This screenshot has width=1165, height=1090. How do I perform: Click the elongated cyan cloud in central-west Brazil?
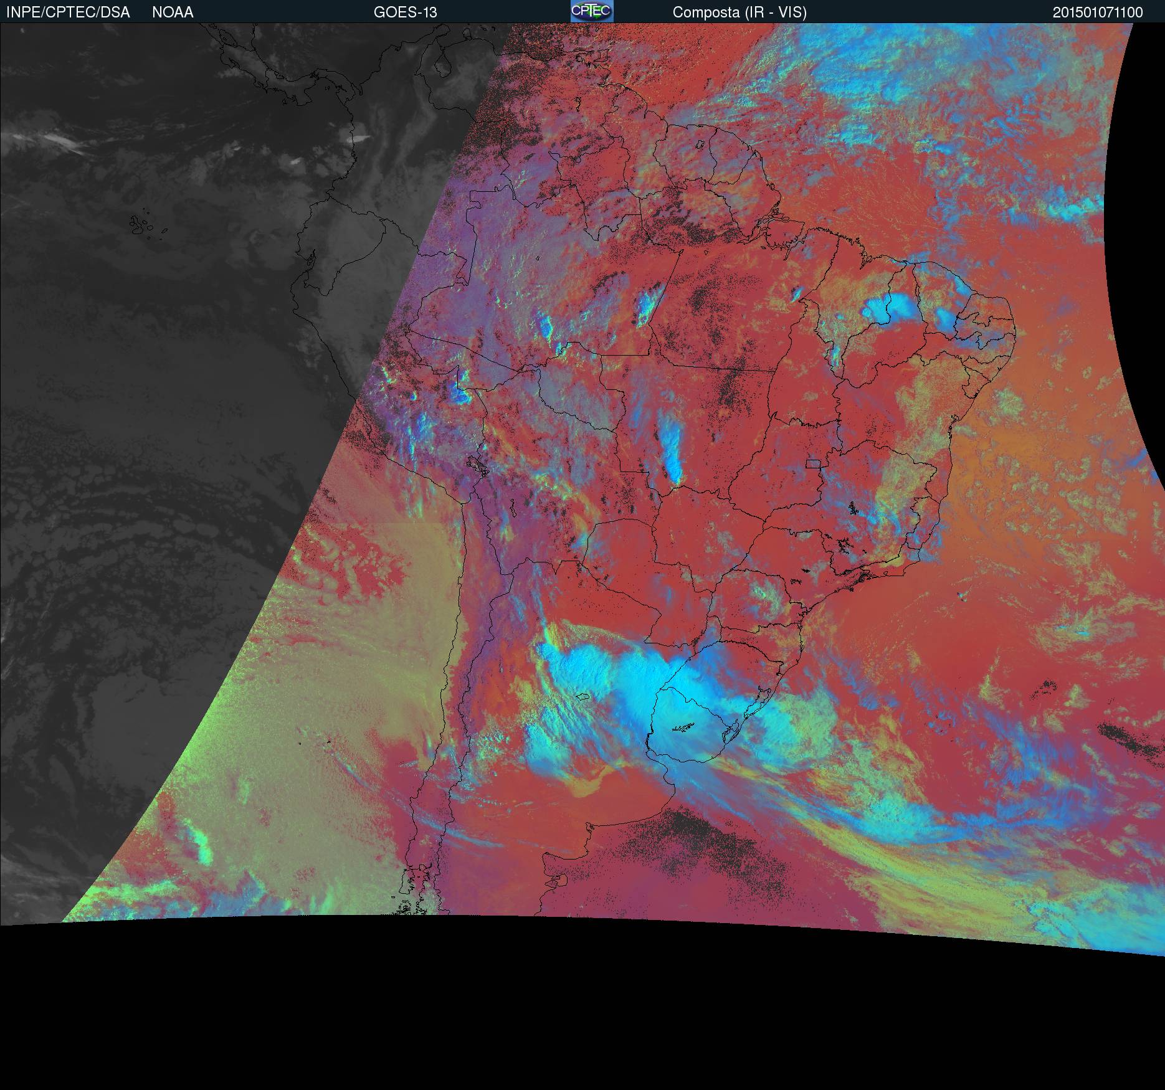click(670, 452)
